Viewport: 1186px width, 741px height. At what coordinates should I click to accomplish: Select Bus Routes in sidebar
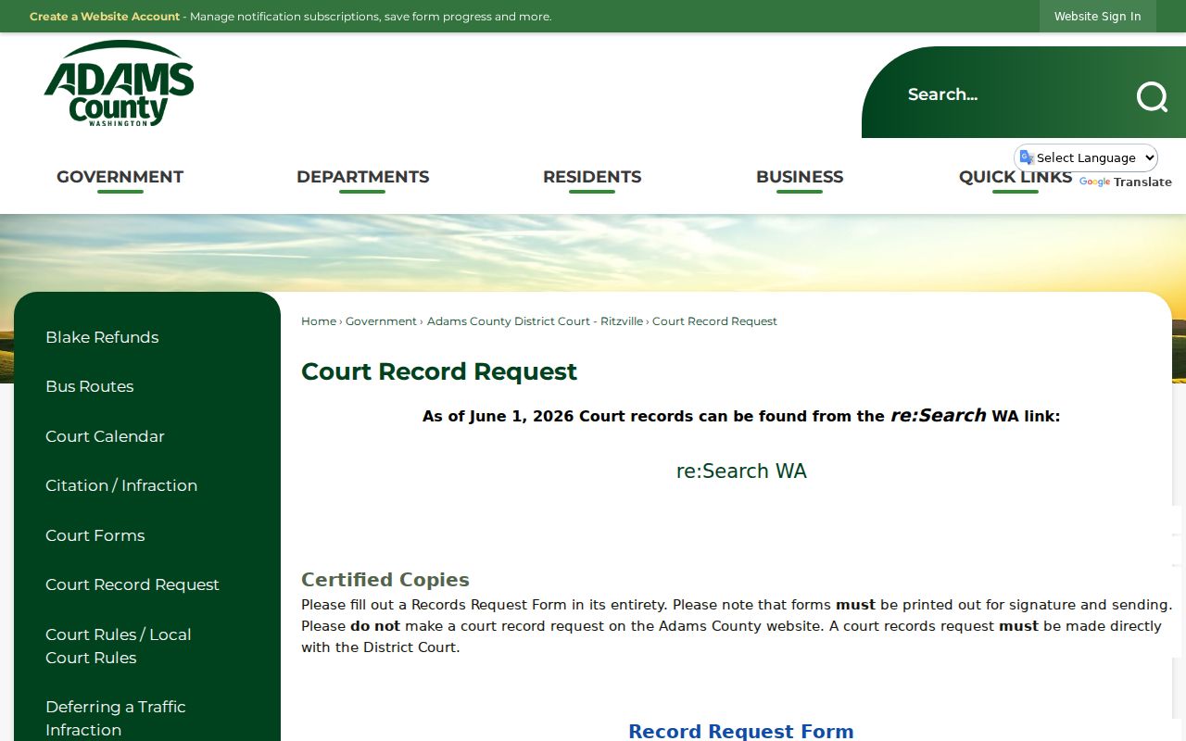click(90, 386)
